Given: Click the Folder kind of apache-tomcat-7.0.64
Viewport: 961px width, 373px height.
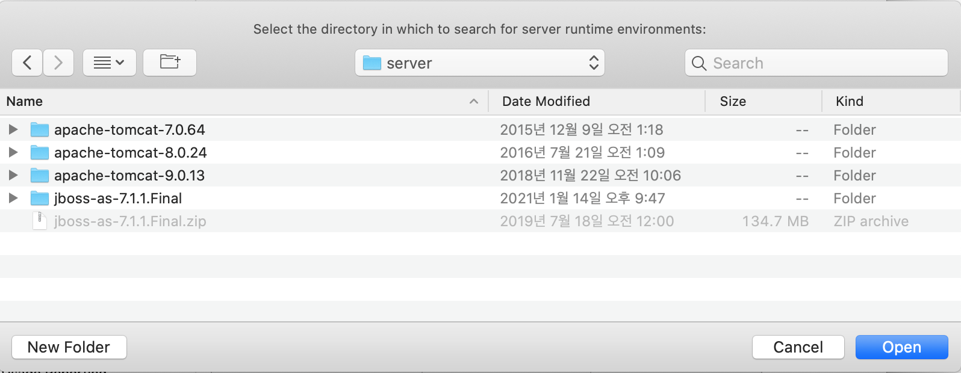Looking at the screenshot, I should pos(854,129).
